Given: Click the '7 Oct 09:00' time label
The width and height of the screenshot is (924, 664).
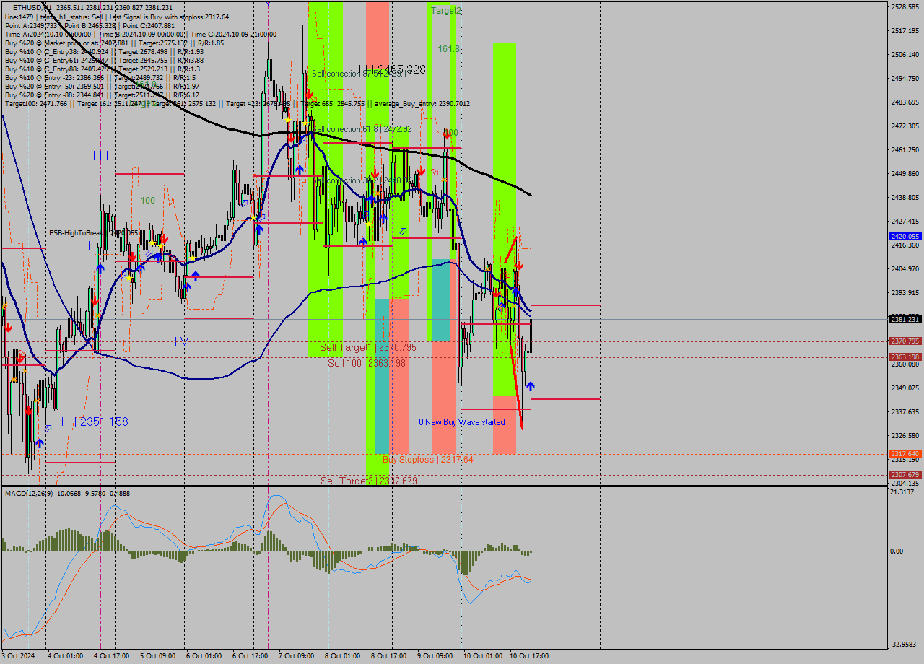Looking at the screenshot, I should 297,656.
